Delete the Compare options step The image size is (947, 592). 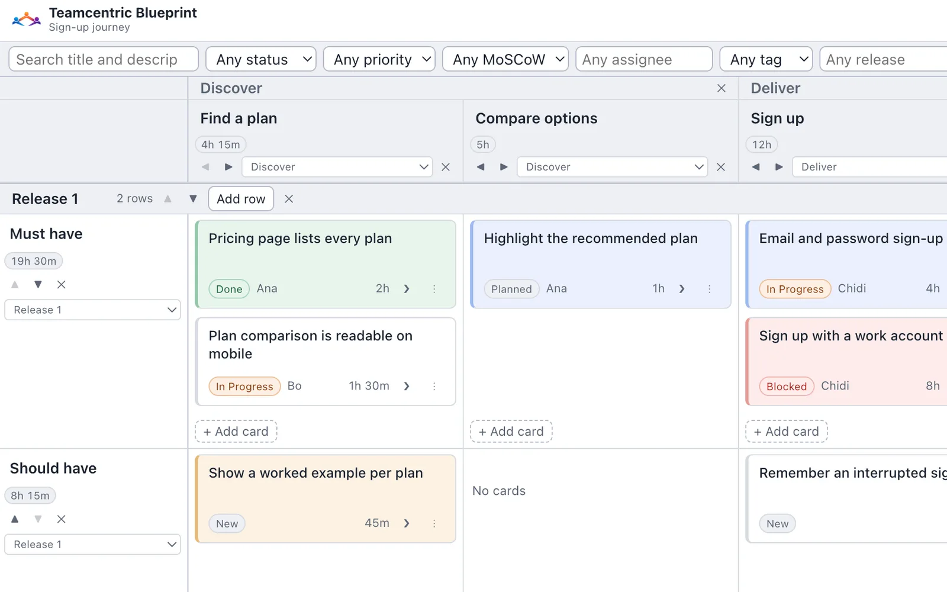[x=721, y=167]
